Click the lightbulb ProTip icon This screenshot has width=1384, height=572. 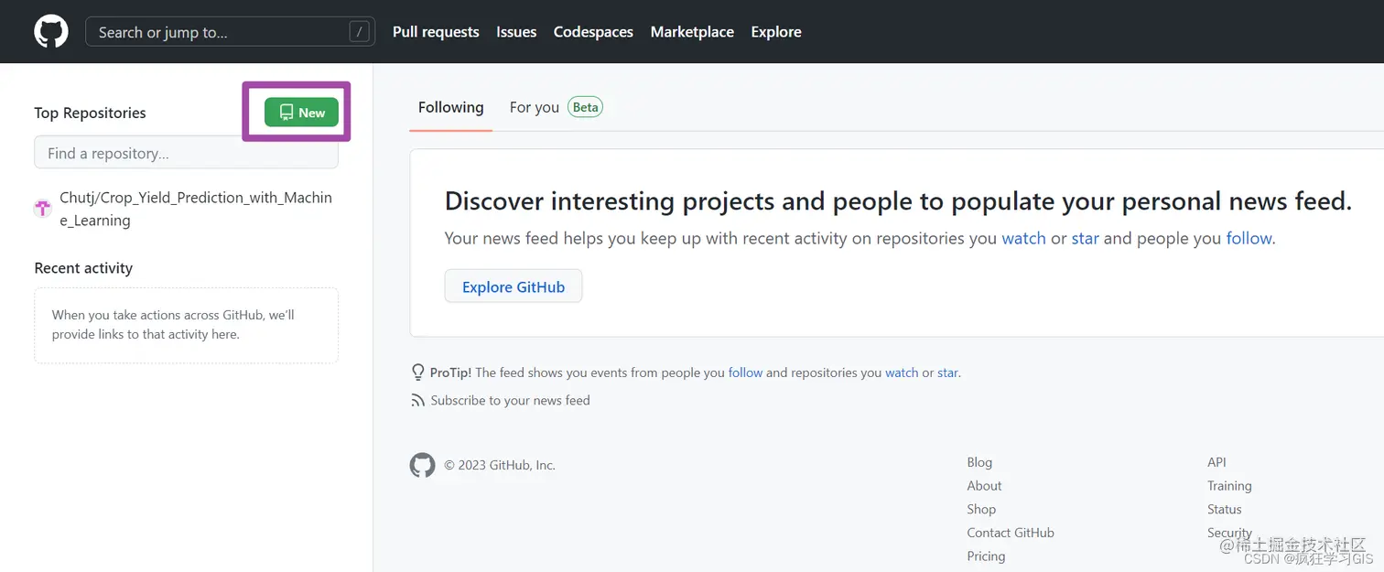click(418, 372)
